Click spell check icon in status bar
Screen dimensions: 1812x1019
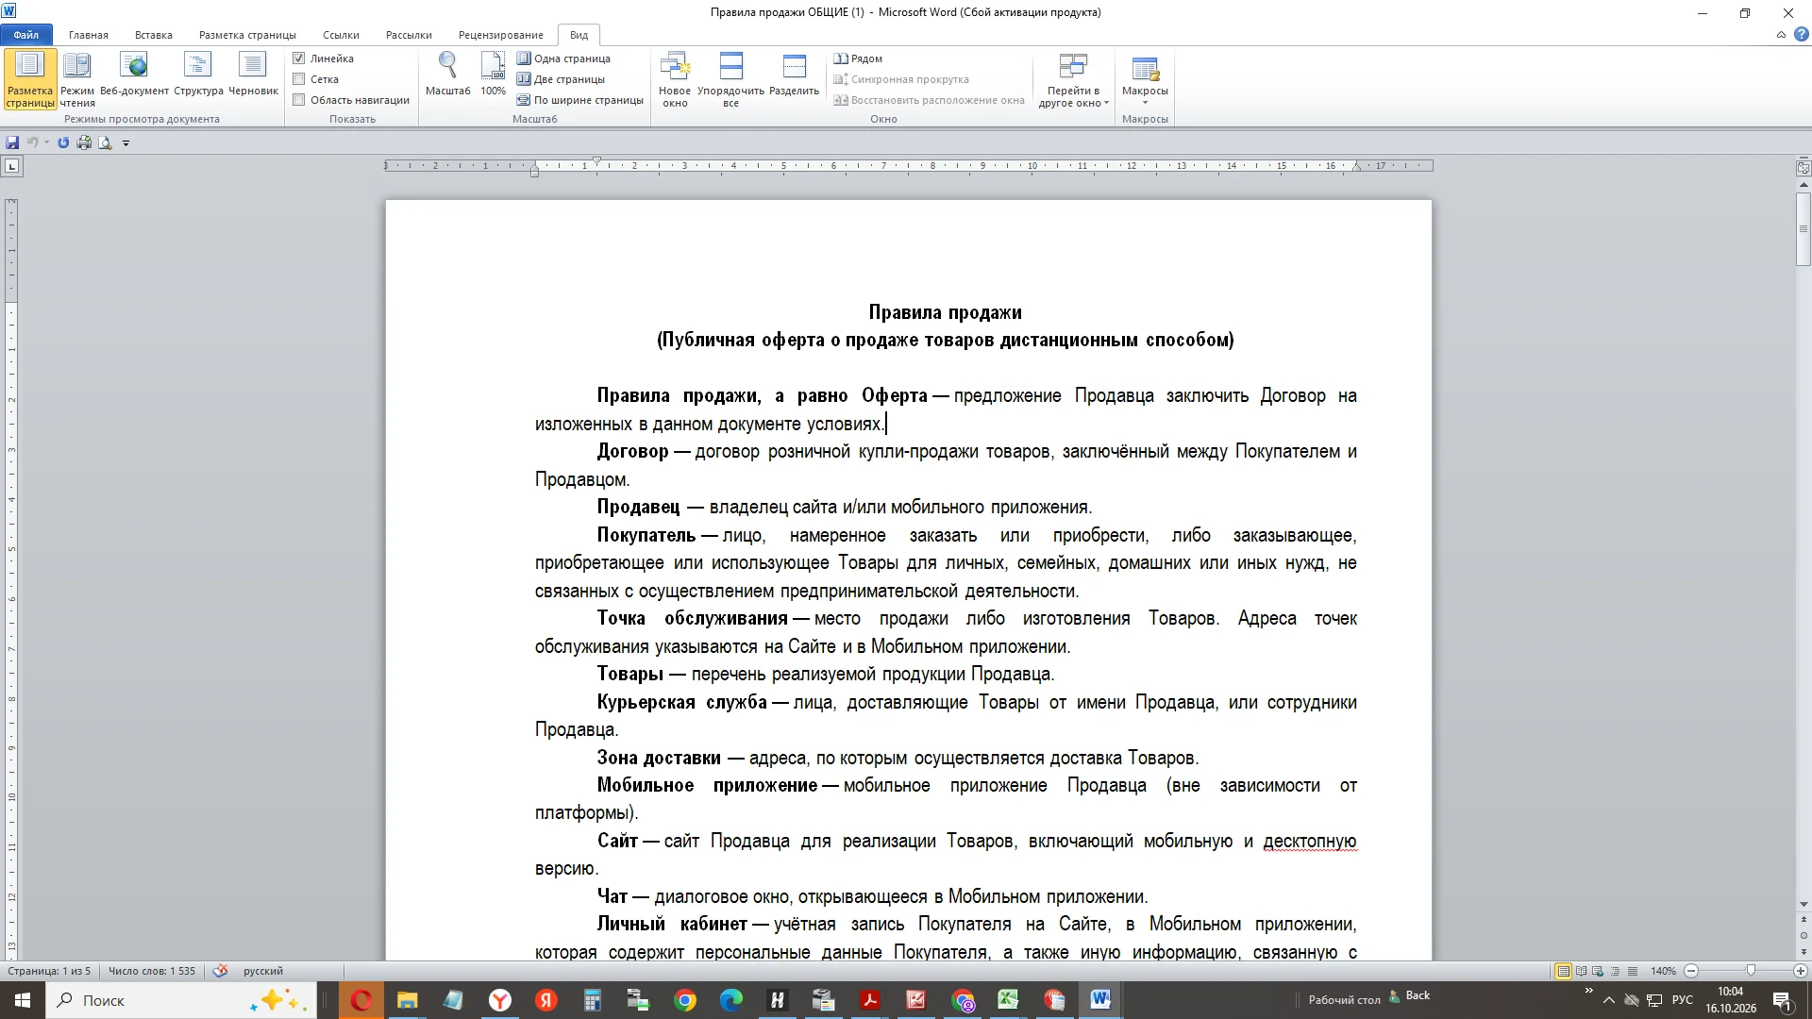[x=220, y=971]
